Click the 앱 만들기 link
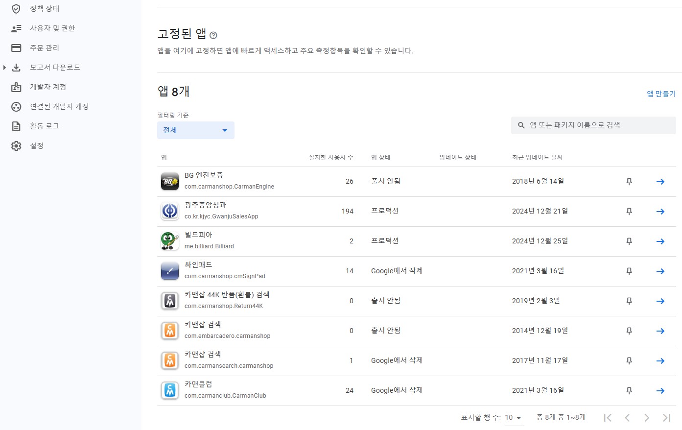682x430 pixels. click(x=661, y=94)
